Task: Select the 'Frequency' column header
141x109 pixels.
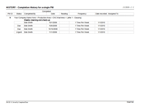Action: point(82,14)
